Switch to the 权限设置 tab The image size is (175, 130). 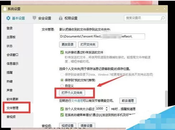(x=68, y=18)
